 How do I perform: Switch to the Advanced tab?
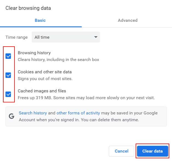[128, 20]
